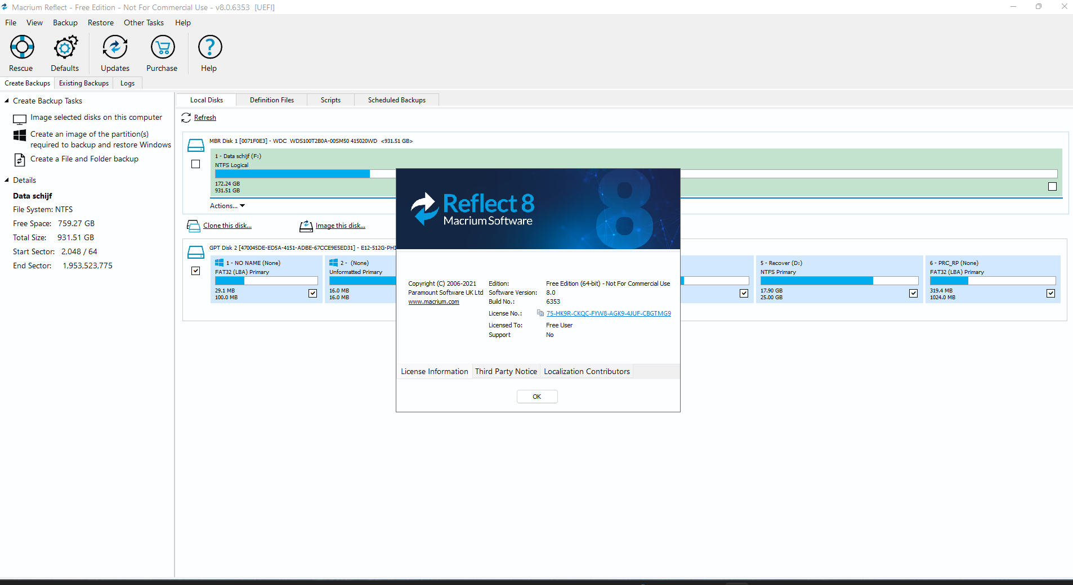Open the Defaults gear icon

(65, 47)
